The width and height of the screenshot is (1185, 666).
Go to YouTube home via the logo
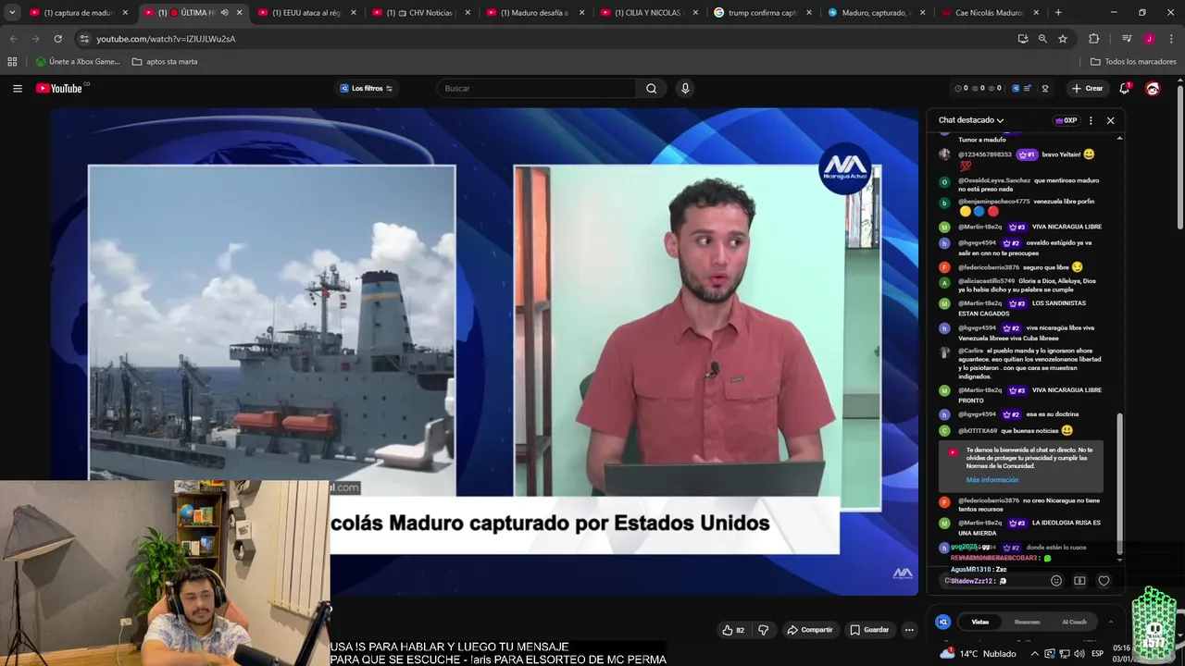[59, 89]
